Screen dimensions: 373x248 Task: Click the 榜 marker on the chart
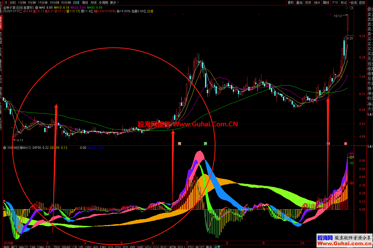click(x=180, y=144)
